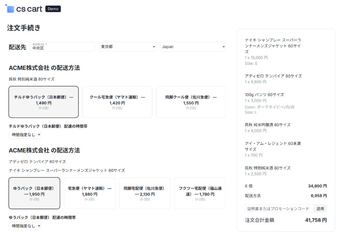340x233 pixels.
Task: Click the CS Cart logo icon
Action: click(x=11, y=9)
